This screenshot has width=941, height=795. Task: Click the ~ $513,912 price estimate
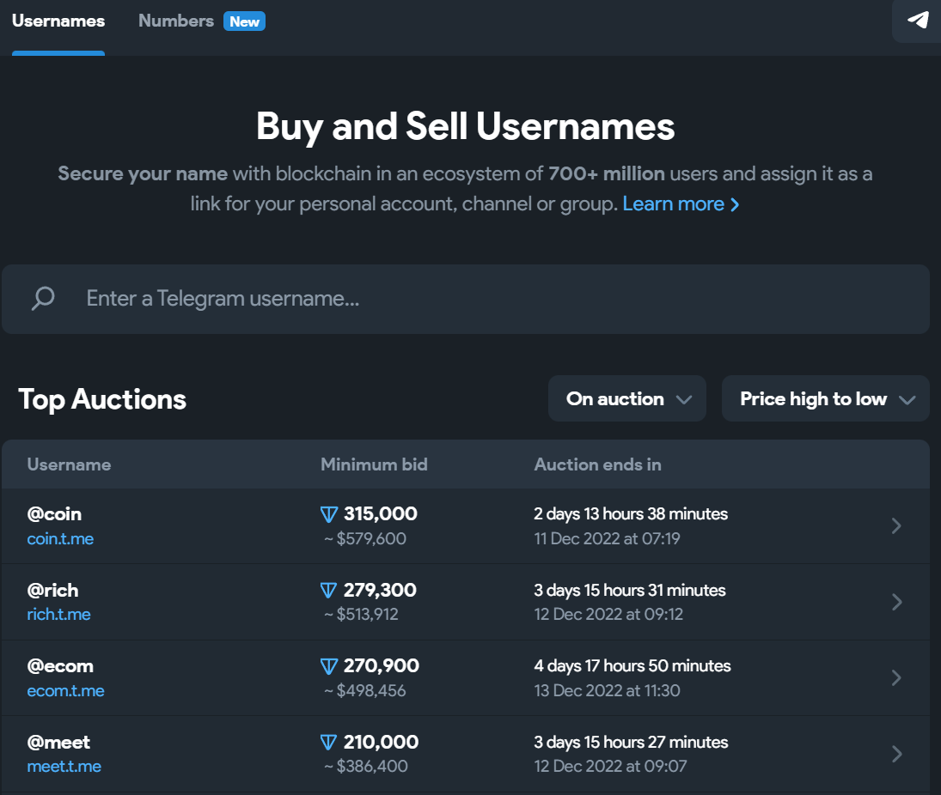point(361,614)
